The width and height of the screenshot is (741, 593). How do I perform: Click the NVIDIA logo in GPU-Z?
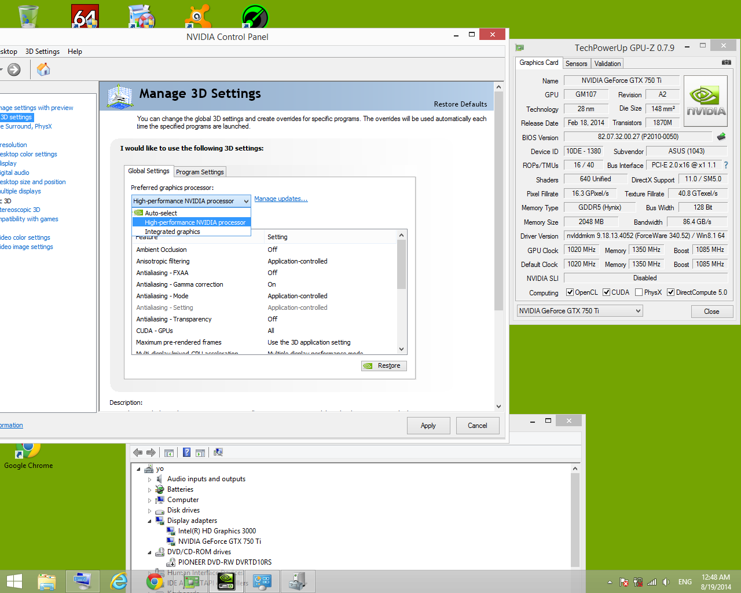(706, 101)
